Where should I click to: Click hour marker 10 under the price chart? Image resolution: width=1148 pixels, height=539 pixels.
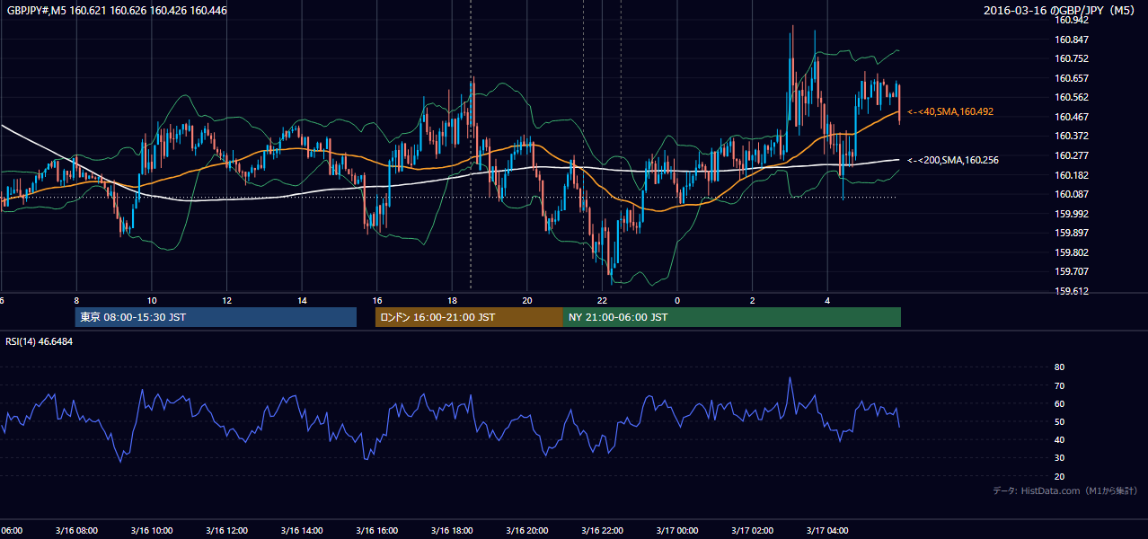[x=152, y=301]
